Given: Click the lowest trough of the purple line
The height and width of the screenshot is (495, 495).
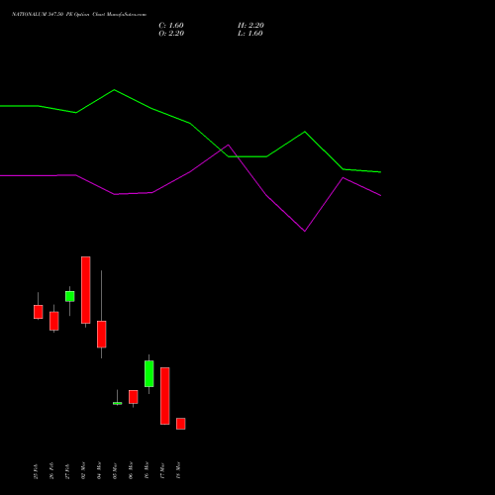Looking at the screenshot, I should [305, 231].
